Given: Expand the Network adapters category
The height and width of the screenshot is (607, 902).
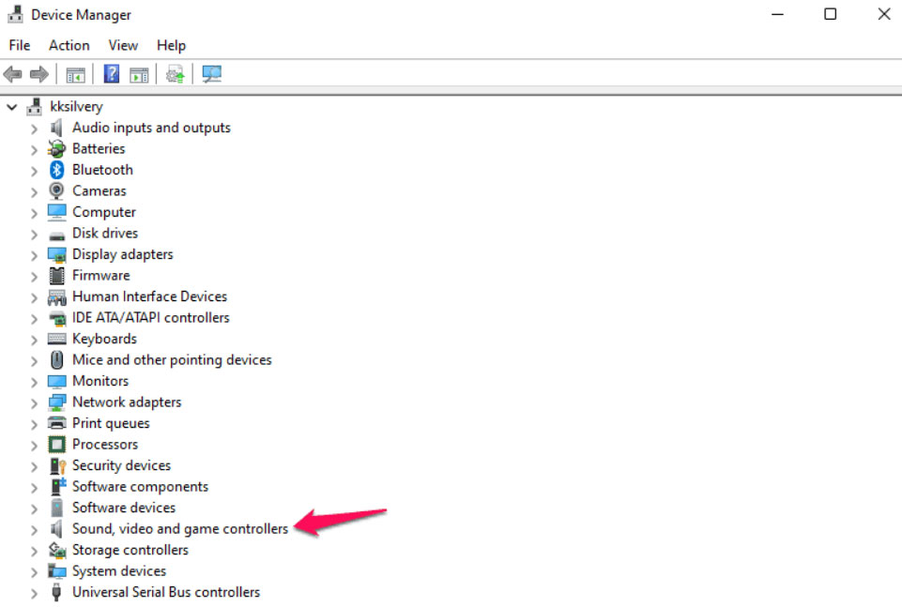Looking at the screenshot, I should pos(34,402).
